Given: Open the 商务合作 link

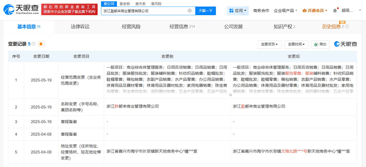Looking at the screenshot, I should tap(261, 11).
